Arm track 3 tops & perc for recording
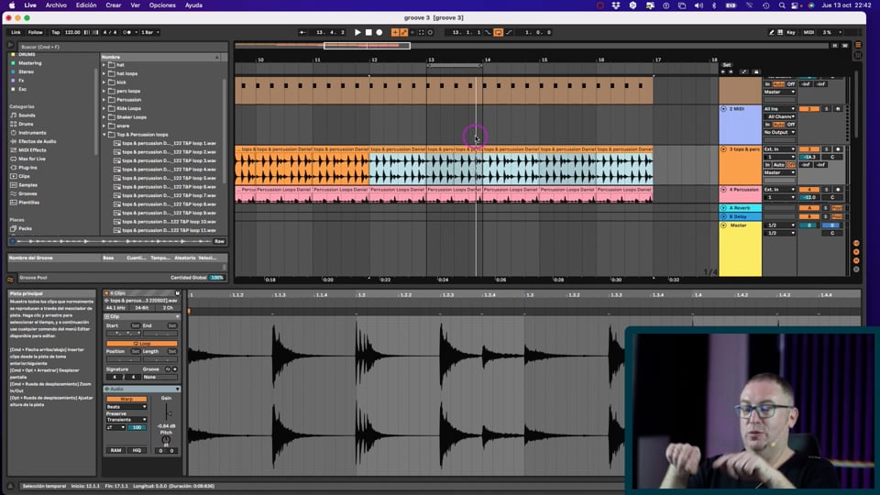The image size is (880, 495). tap(838, 149)
